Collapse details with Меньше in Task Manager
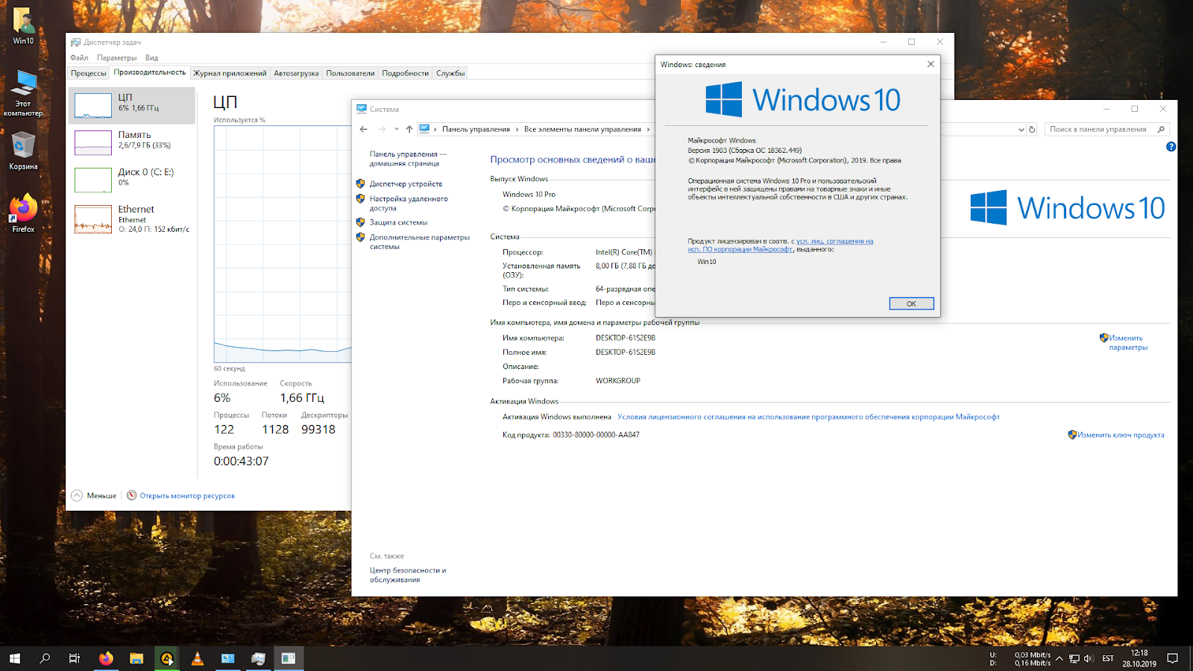The height and width of the screenshot is (671, 1193). (95, 494)
